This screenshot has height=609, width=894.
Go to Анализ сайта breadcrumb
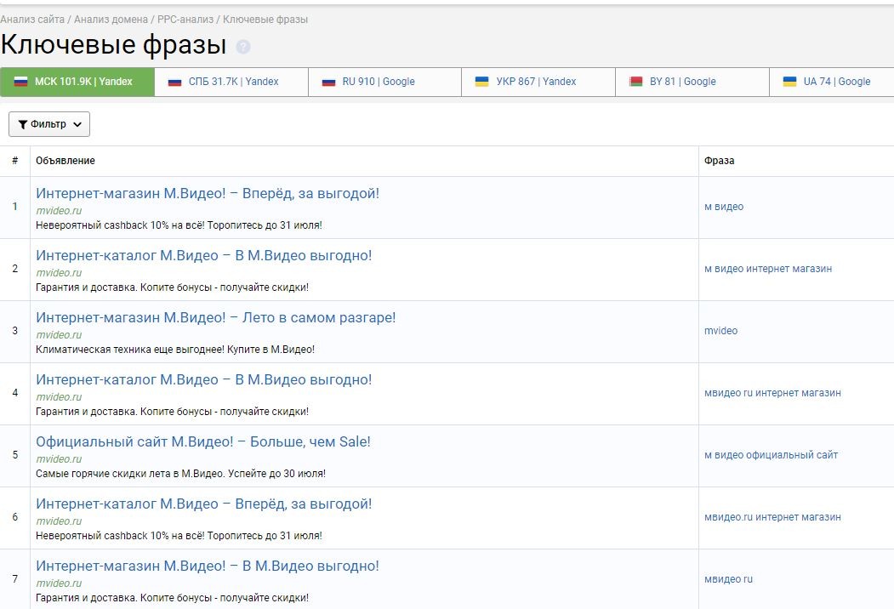(x=32, y=20)
